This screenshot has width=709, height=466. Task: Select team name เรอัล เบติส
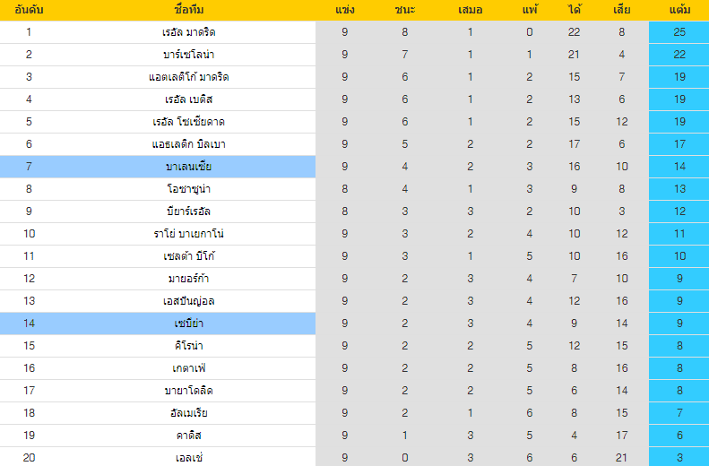(189, 99)
